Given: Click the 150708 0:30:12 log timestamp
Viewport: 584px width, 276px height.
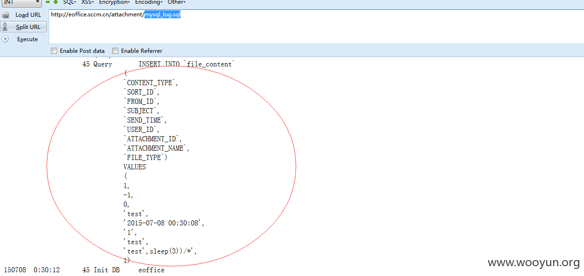Looking at the screenshot, I should [x=32, y=270].
